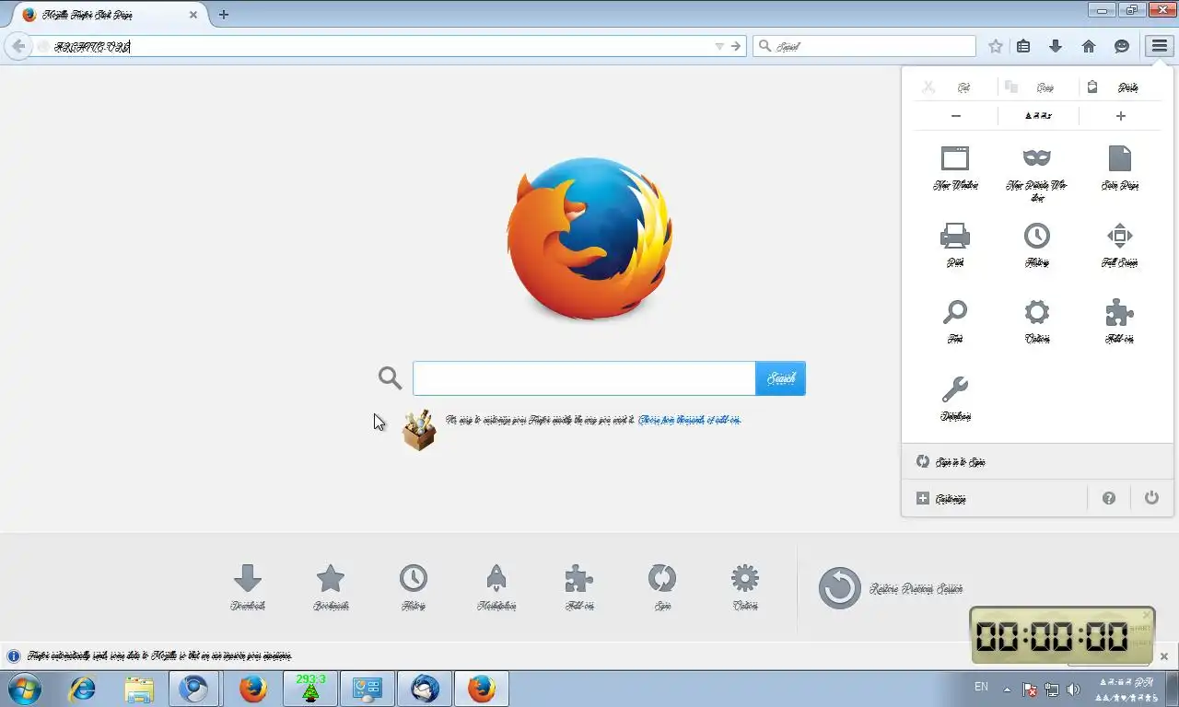Open Thunderbird from the taskbar
The width and height of the screenshot is (1179, 707).
(x=425, y=689)
